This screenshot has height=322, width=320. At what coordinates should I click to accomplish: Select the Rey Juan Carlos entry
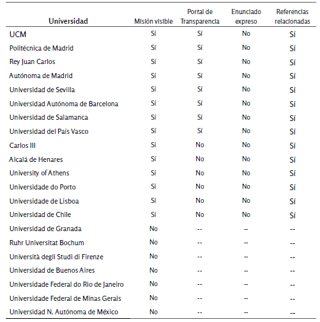32,62
